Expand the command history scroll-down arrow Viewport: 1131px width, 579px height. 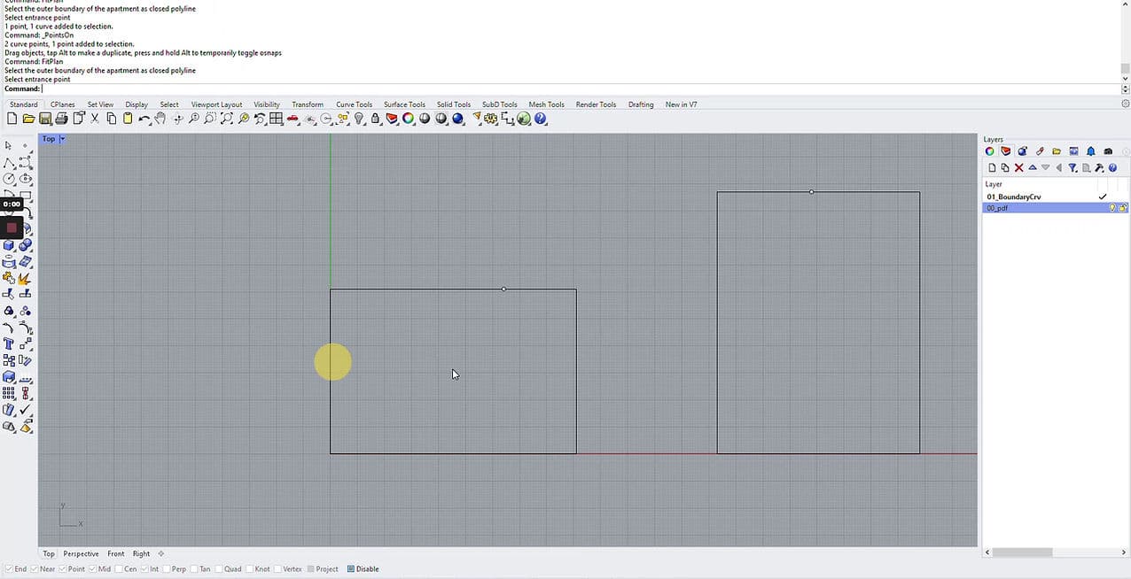[1125, 79]
